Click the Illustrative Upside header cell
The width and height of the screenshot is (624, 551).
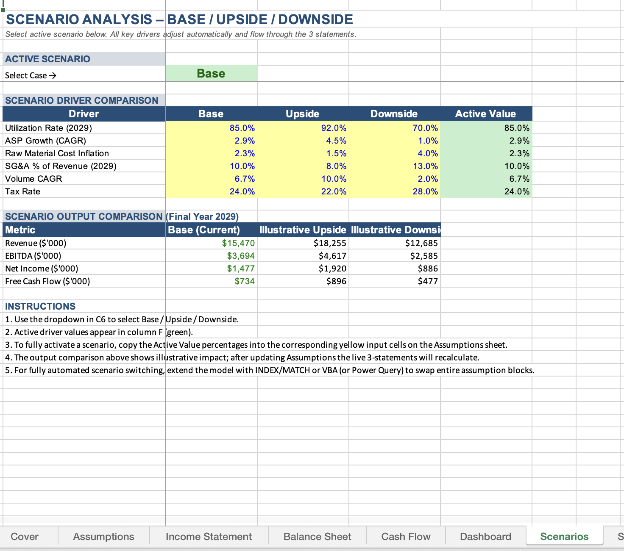pos(303,230)
